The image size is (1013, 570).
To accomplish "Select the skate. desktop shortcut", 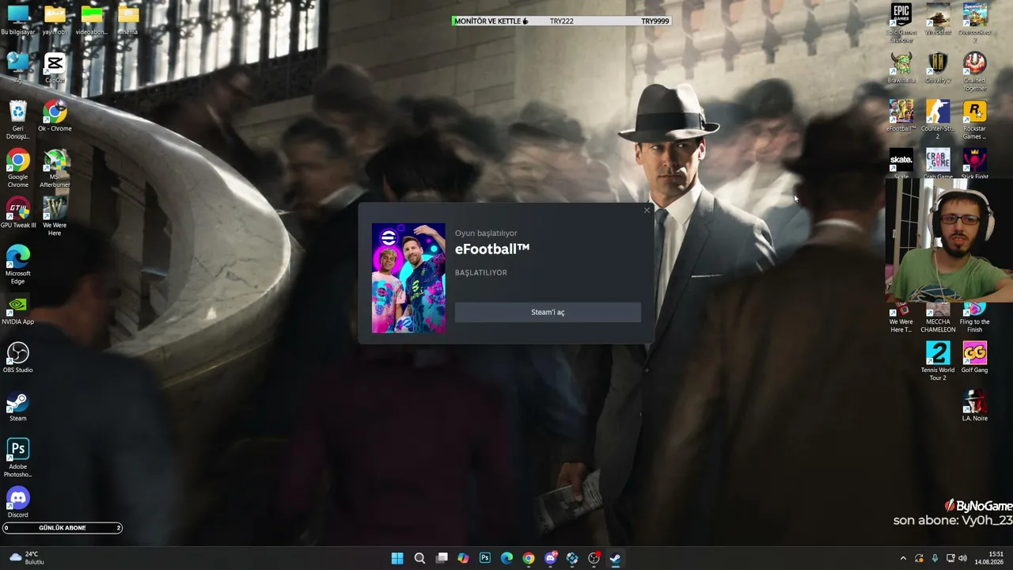I will click(x=901, y=164).
